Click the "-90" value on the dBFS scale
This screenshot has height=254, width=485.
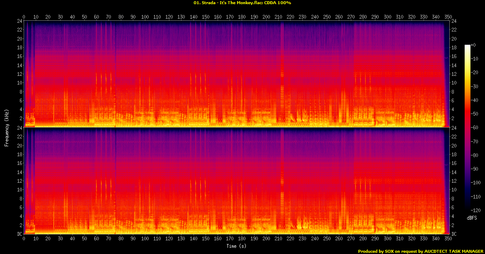[475, 169]
